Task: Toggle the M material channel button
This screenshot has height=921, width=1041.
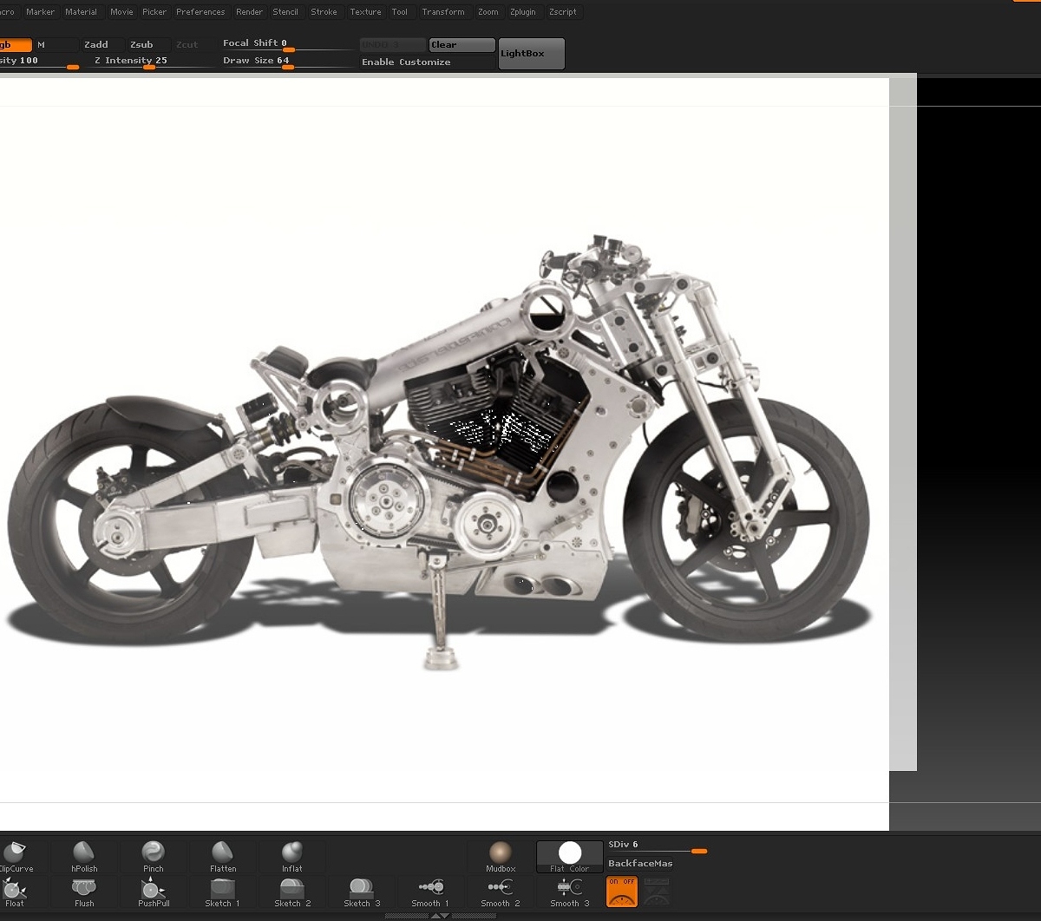Action: 56,44
